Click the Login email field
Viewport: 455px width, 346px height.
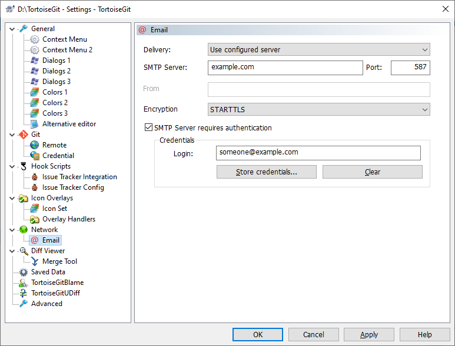tap(318, 153)
